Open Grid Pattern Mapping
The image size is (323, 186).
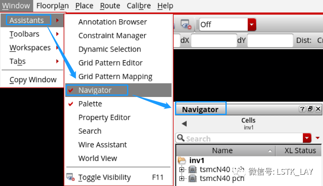point(119,76)
